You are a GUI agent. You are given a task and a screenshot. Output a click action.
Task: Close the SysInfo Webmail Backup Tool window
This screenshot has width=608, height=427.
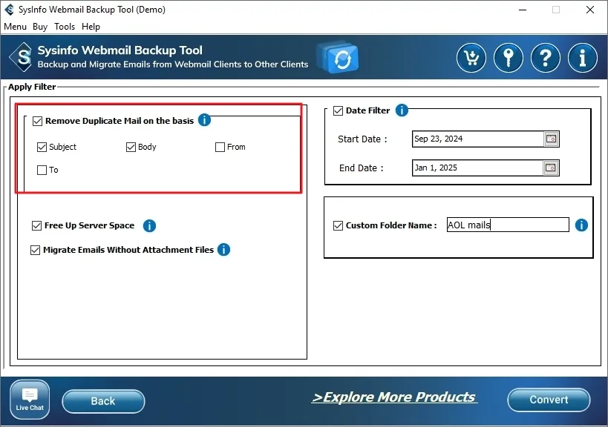tap(589, 10)
